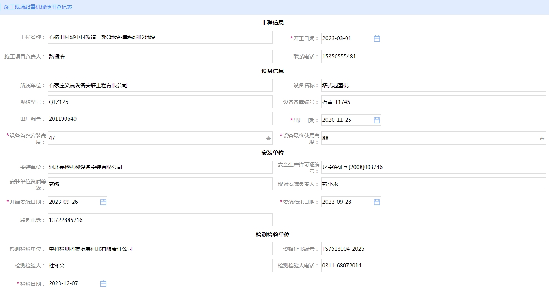
Task: Click the 规格型号 field with QTZ125
Action: (160, 102)
